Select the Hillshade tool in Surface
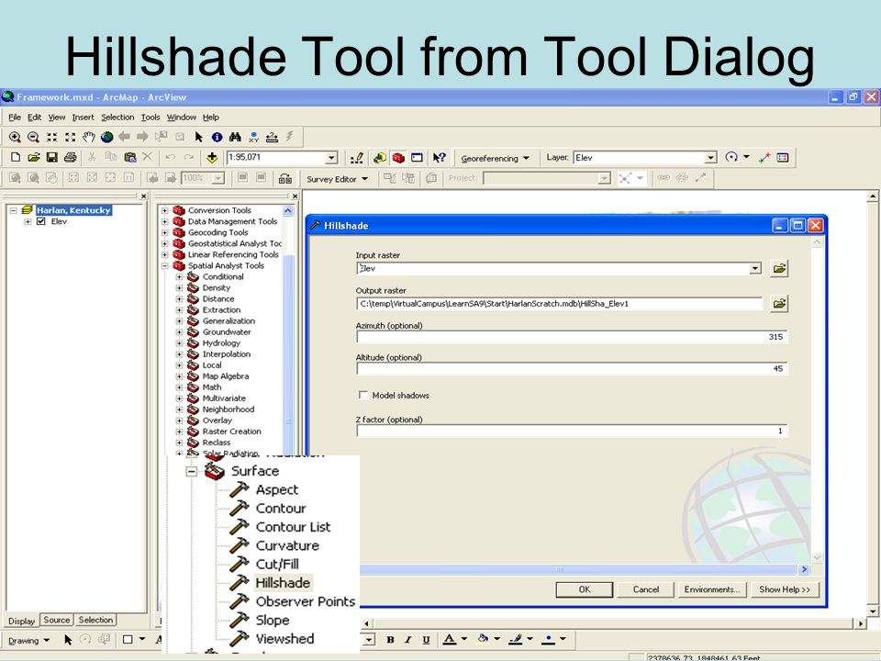The image size is (881, 661). 283,583
